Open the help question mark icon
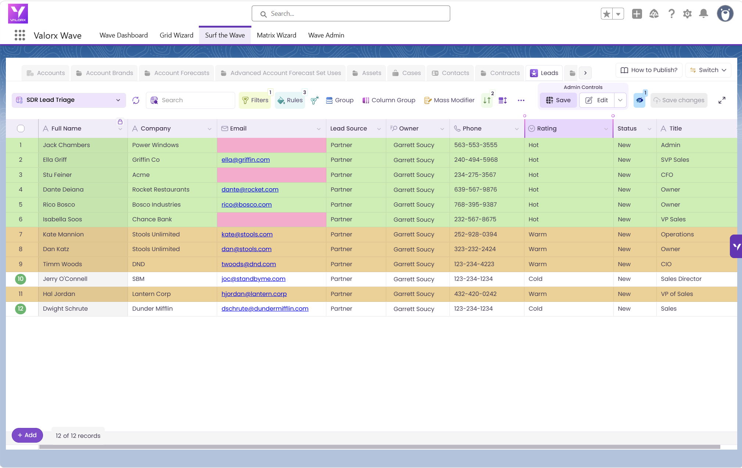Screen dimensions: 742x468 (671, 14)
